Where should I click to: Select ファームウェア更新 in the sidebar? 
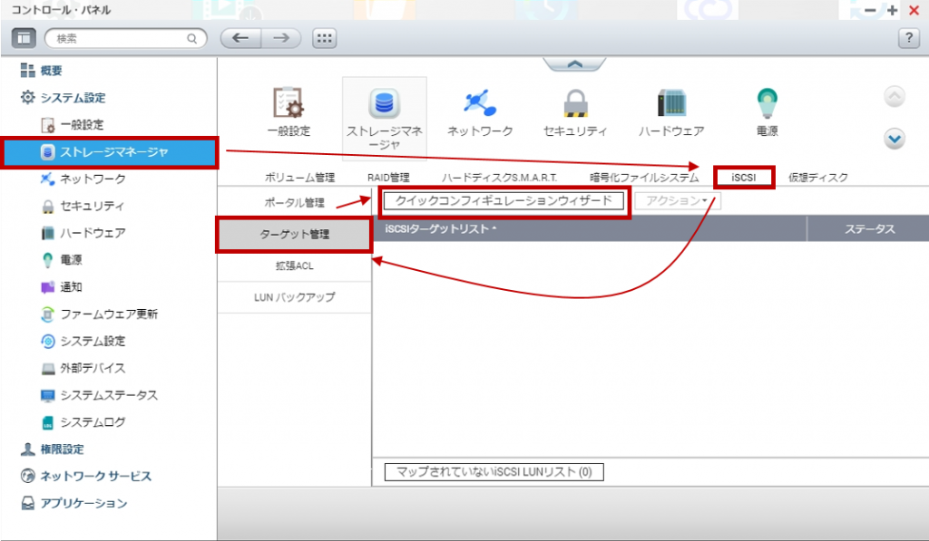click(99, 314)
